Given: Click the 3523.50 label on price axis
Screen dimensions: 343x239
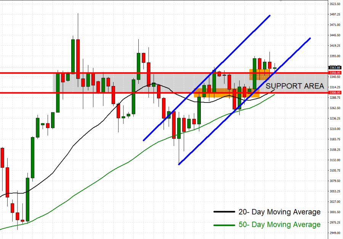Looking at the screenshot, I should (335, 4).
